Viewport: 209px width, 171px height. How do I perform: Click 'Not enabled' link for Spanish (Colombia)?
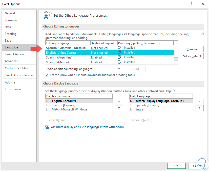99,48
